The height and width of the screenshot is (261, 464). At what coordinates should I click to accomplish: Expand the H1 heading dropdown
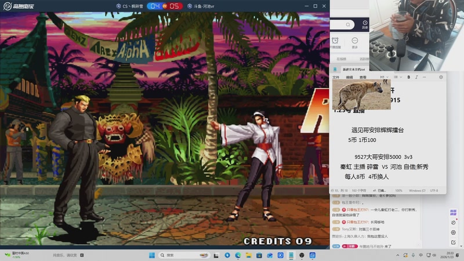(384, 77)
